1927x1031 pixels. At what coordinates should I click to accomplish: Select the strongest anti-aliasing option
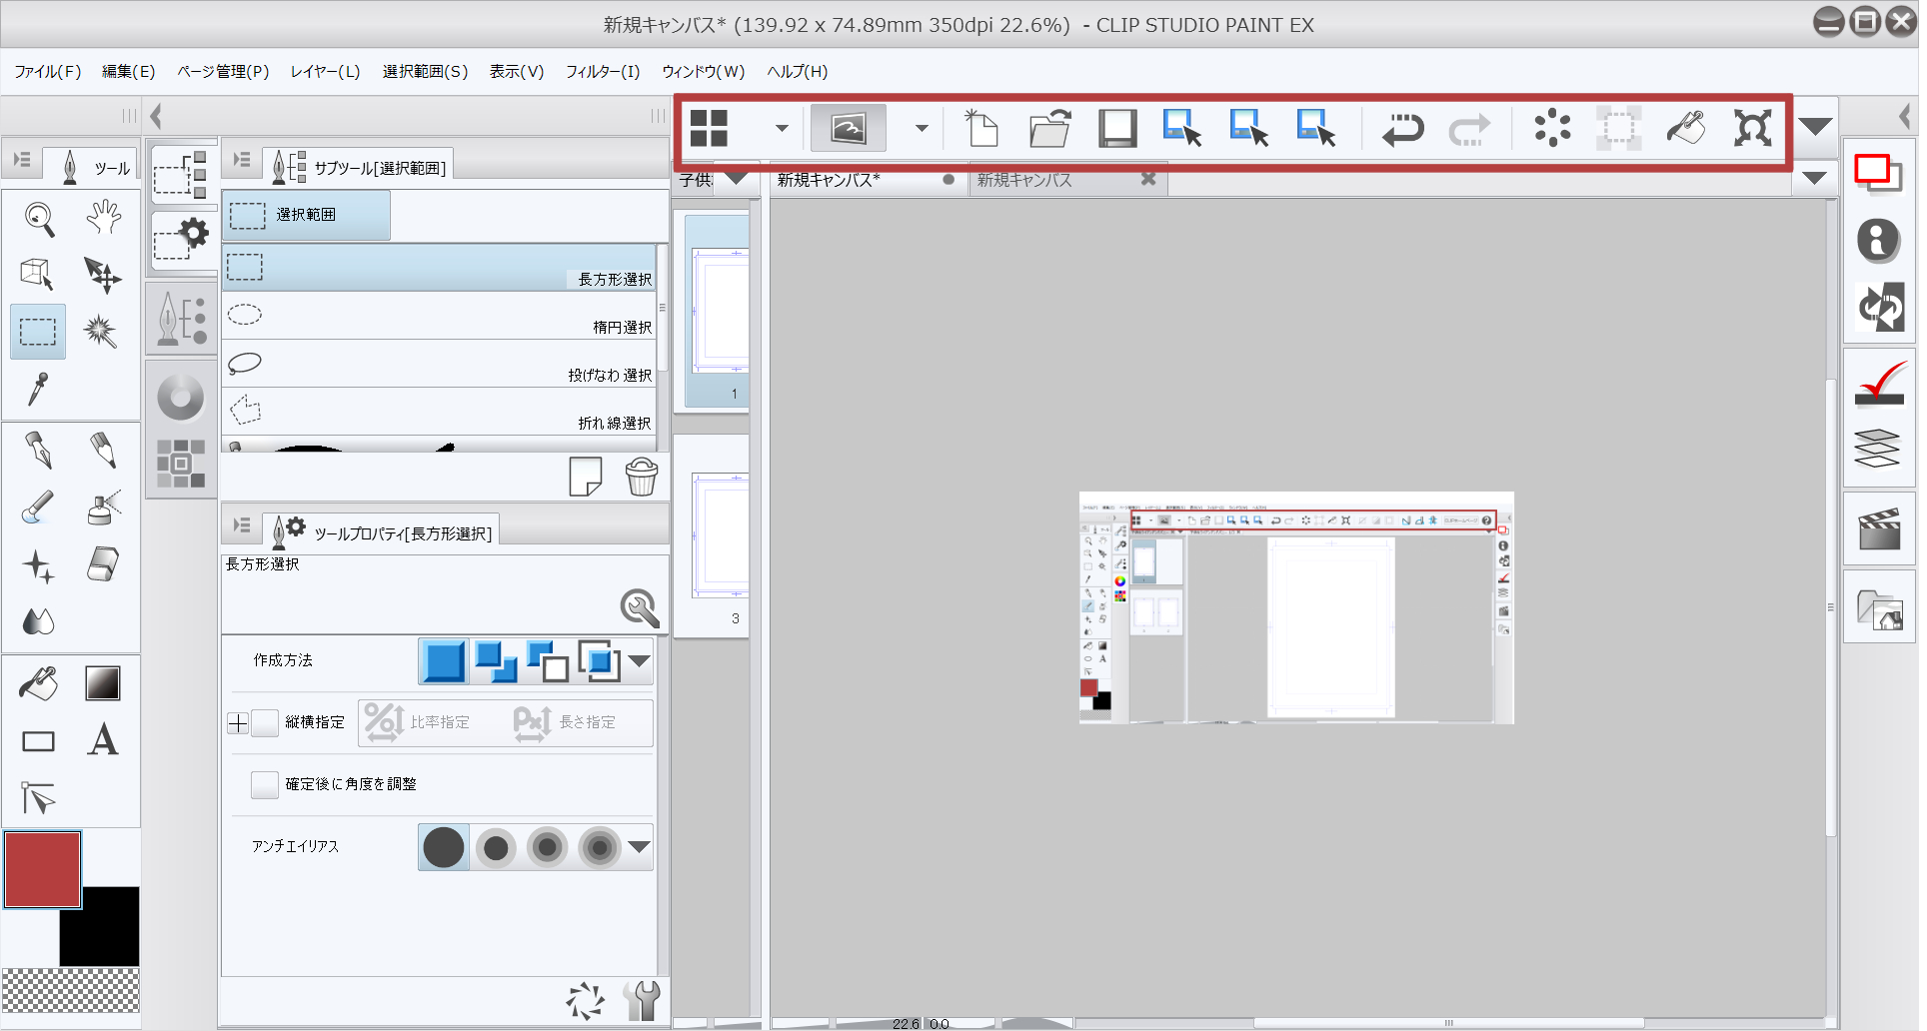coord(599,848)
